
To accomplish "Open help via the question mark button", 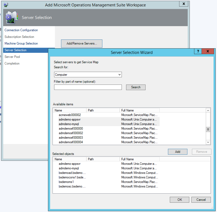I will tap(198, 51).
